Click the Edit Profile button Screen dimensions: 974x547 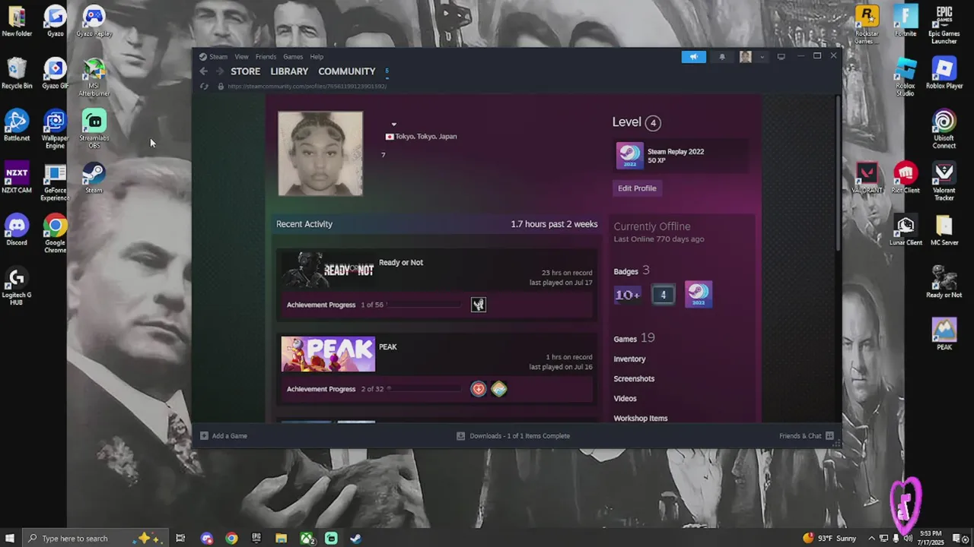pos(637,188)
